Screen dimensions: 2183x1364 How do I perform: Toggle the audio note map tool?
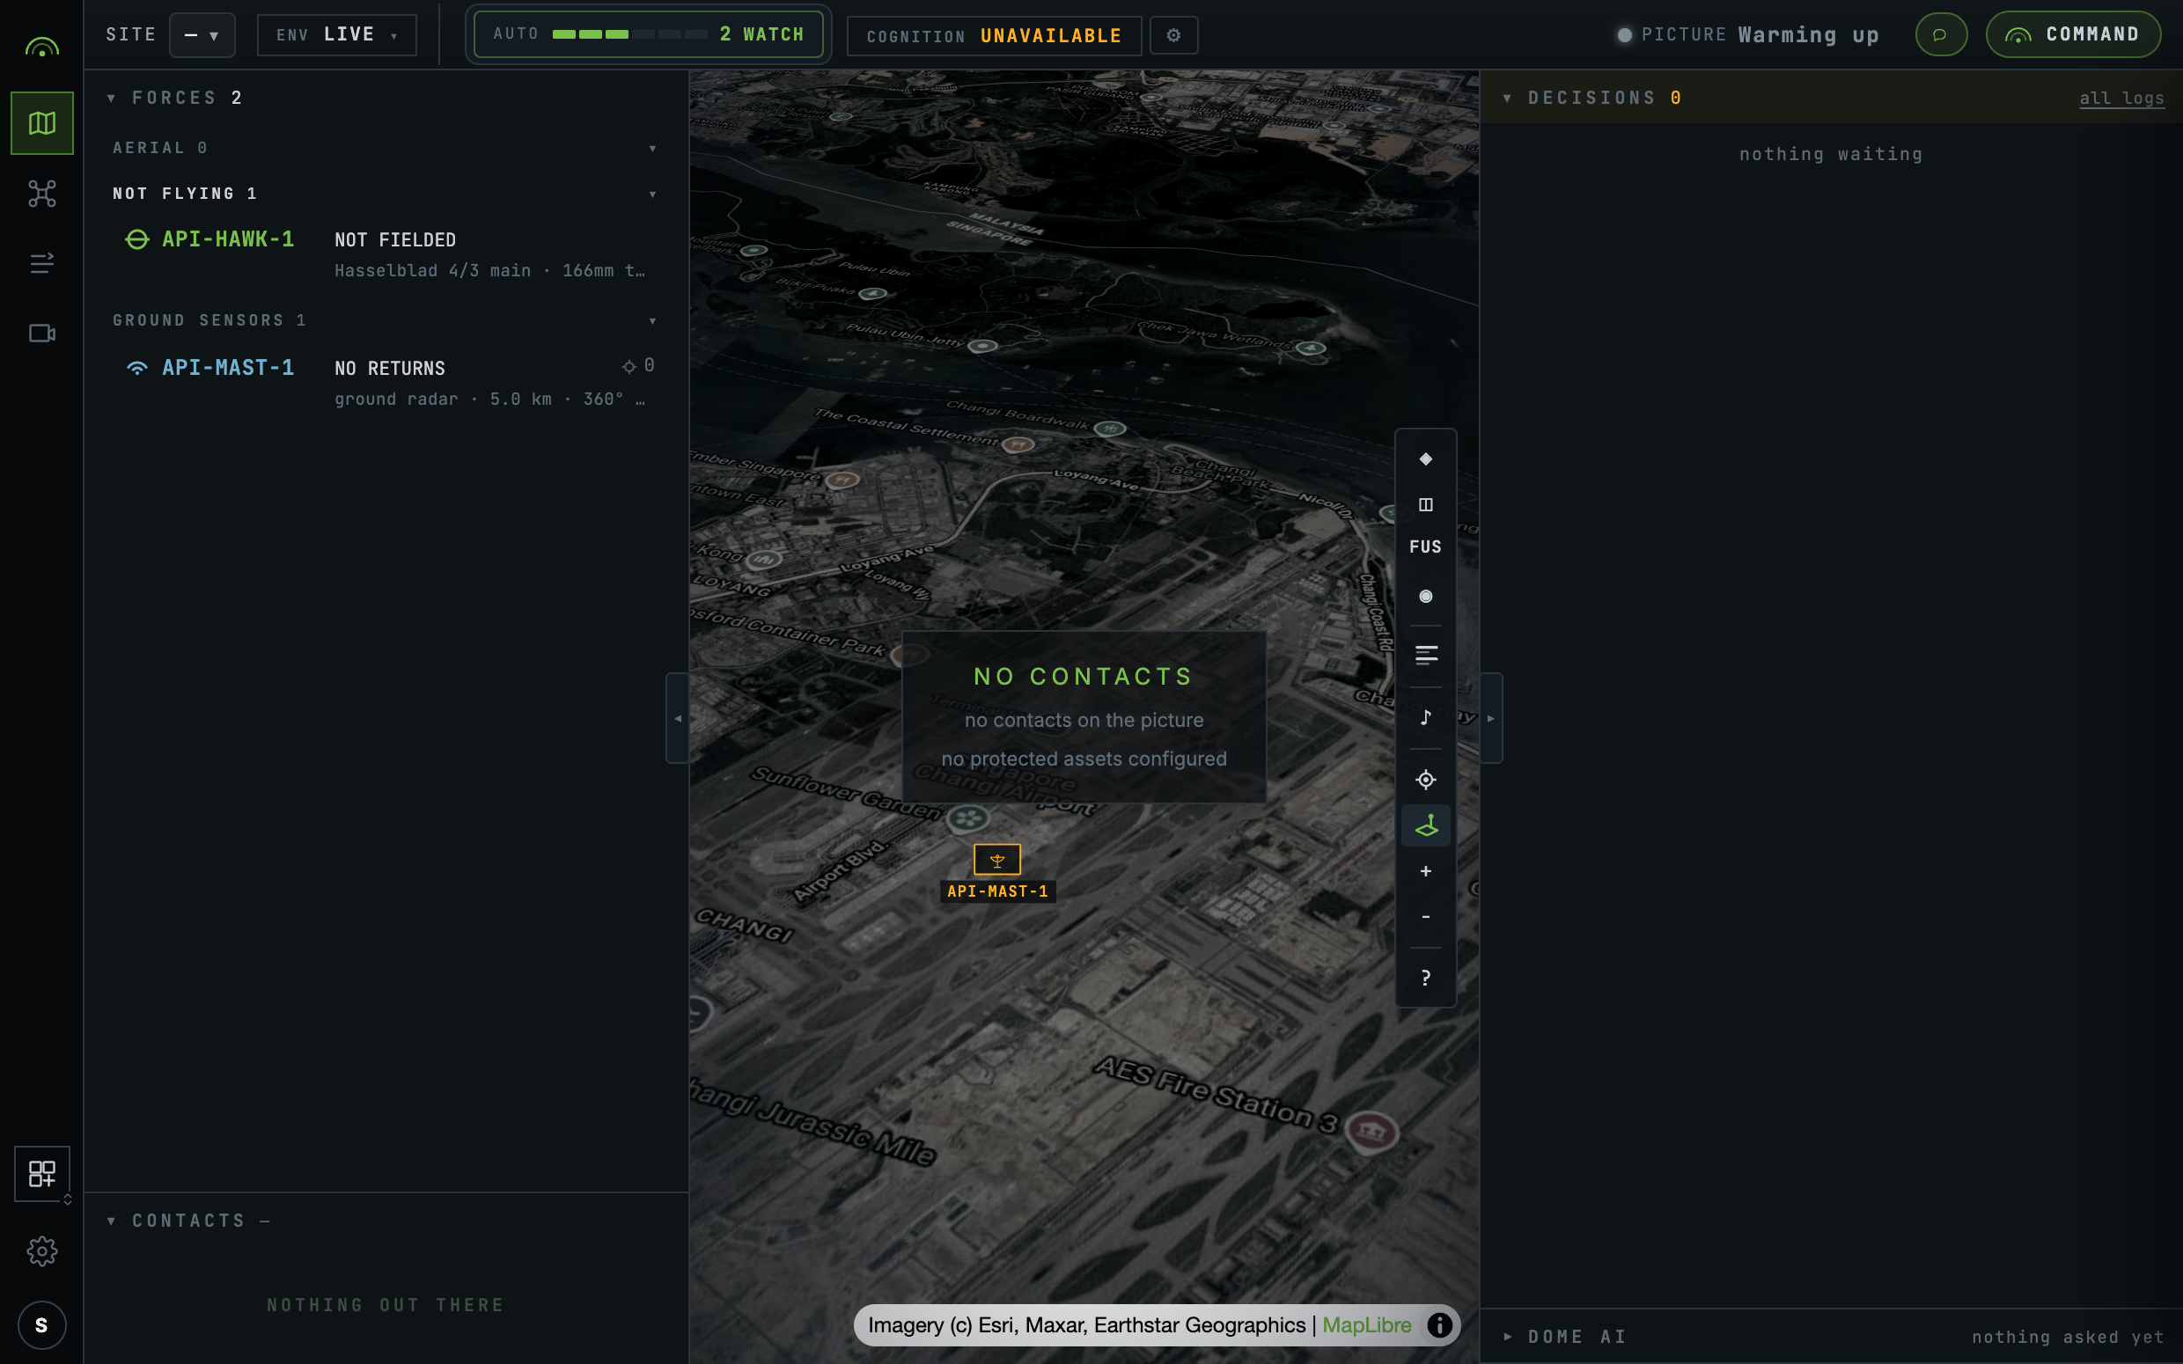click(1425, 717)
